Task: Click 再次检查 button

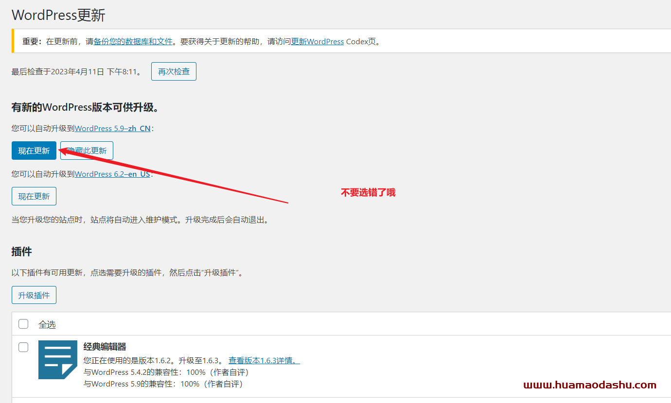Action: click(174, 71)
